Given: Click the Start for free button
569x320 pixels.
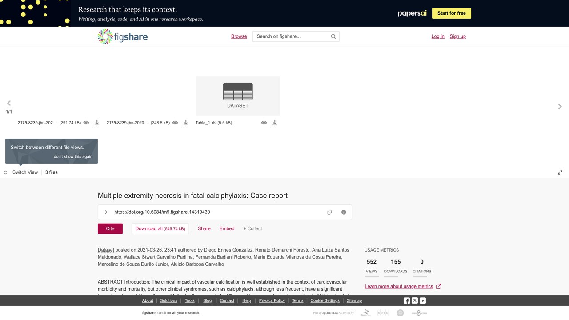Looking at the screenshot, I should pos(452,13).
